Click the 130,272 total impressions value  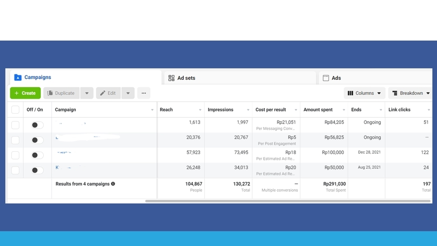[242, 184]
